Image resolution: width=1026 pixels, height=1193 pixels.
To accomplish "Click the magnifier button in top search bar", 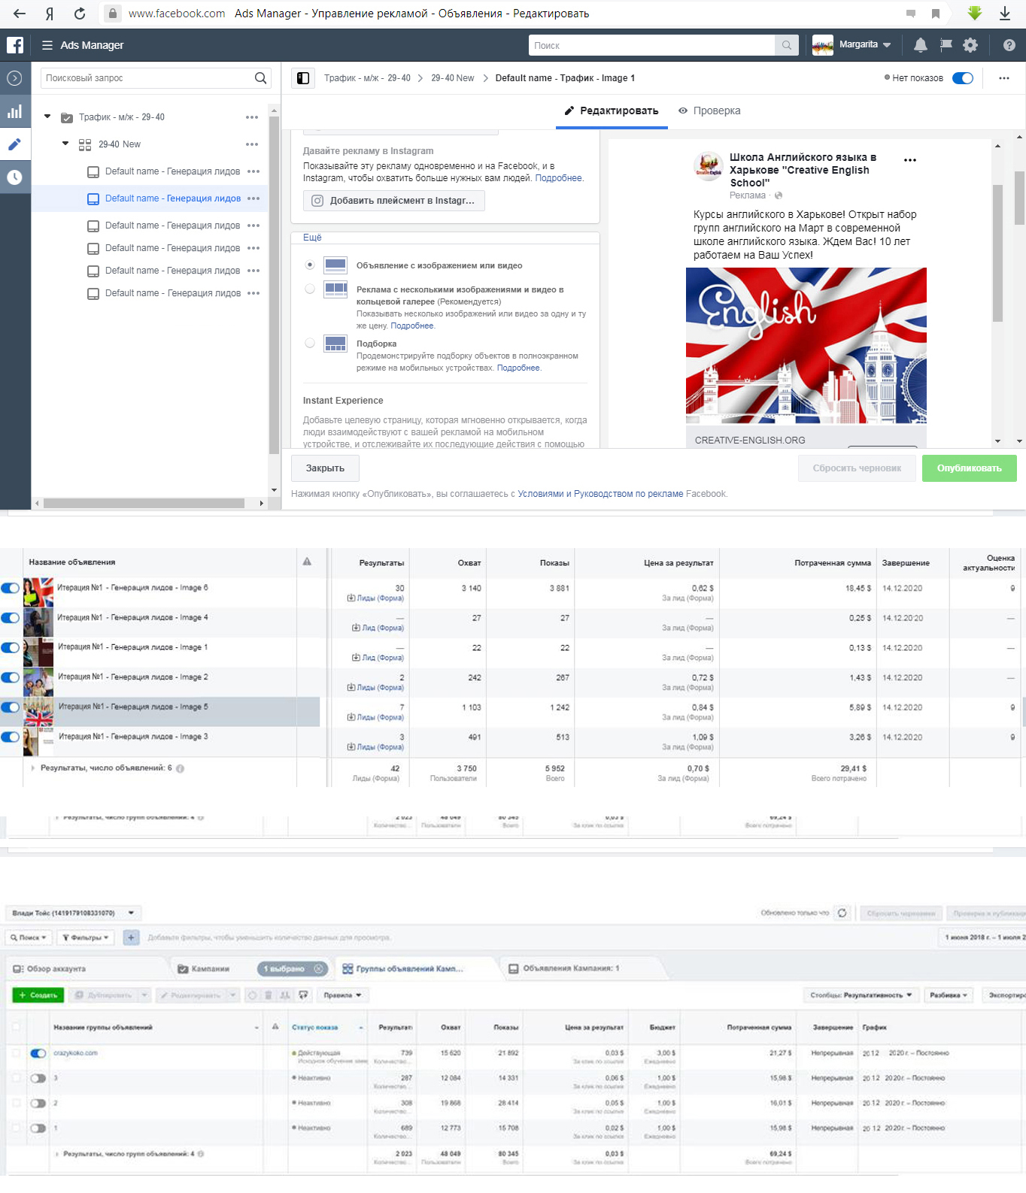I will (x=786, y=45).
